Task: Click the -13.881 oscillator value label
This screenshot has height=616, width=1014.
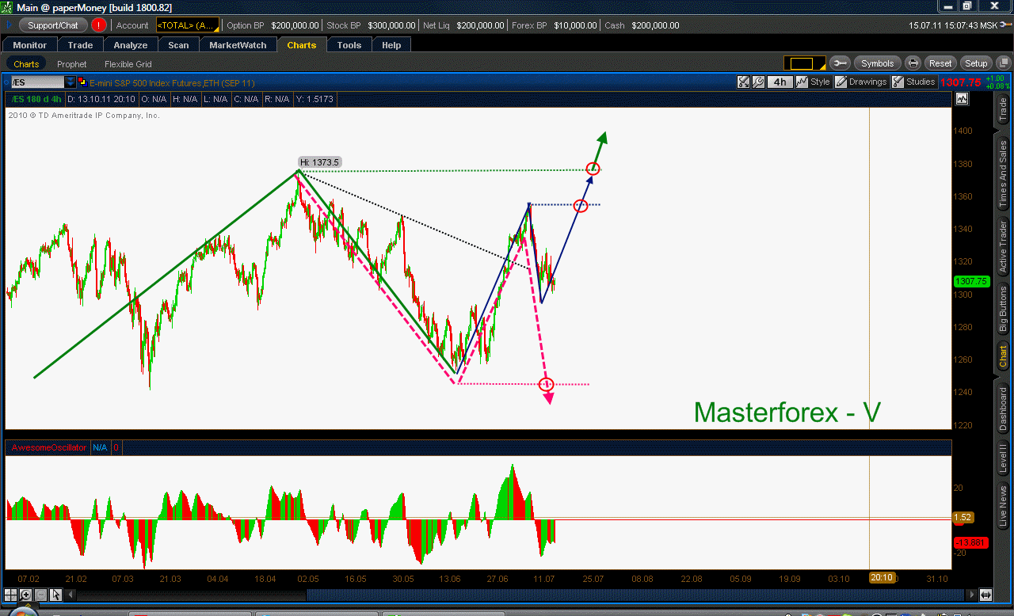Action: (970, 542)
